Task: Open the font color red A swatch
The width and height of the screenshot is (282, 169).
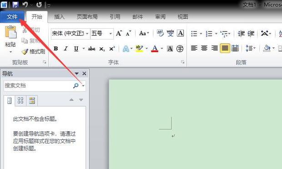Action: click(155, 49)
